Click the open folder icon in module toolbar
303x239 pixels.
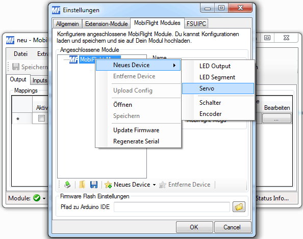[82, 185]
